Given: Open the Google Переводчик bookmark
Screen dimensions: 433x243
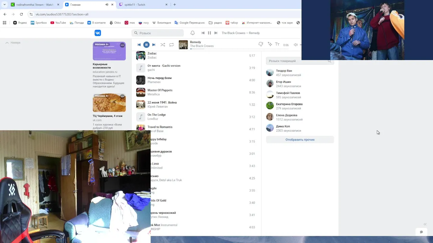Looking at the screenshot, I should click(x=189, y=23).
